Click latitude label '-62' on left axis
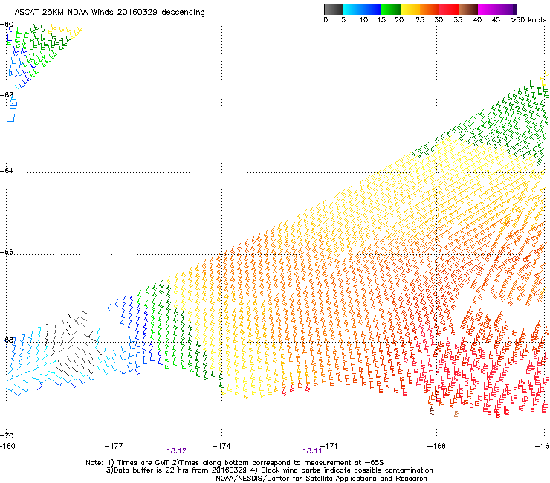The height and width of the screenshot is (483, 550). [7, 94]
